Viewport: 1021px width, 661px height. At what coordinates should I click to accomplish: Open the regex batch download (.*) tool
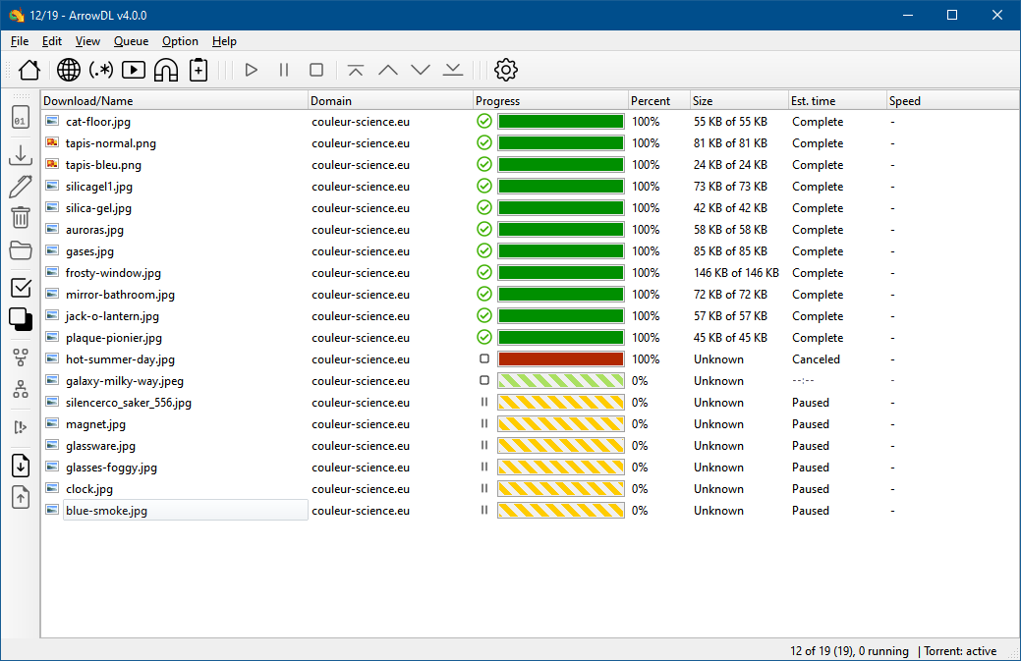(100, 70)
